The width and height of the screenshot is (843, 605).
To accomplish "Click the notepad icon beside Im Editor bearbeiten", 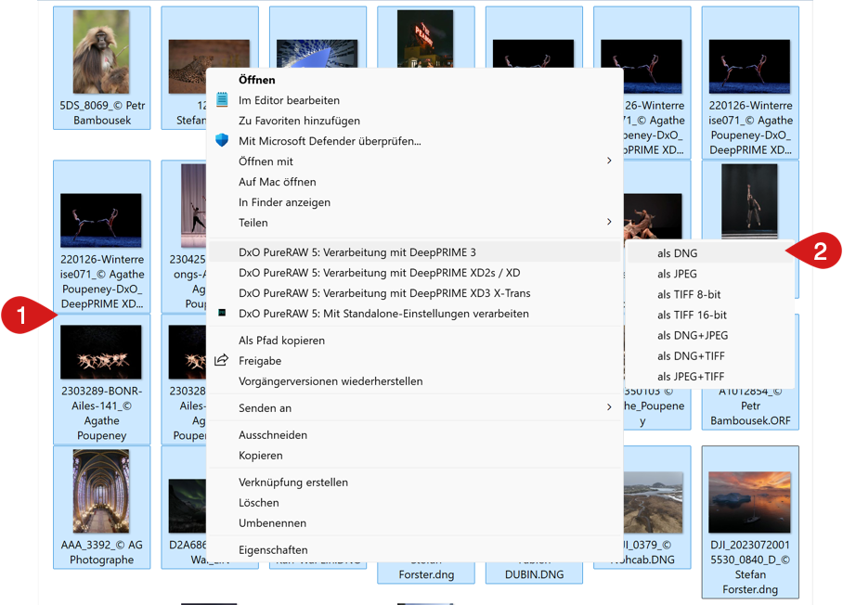I will 222,100.
